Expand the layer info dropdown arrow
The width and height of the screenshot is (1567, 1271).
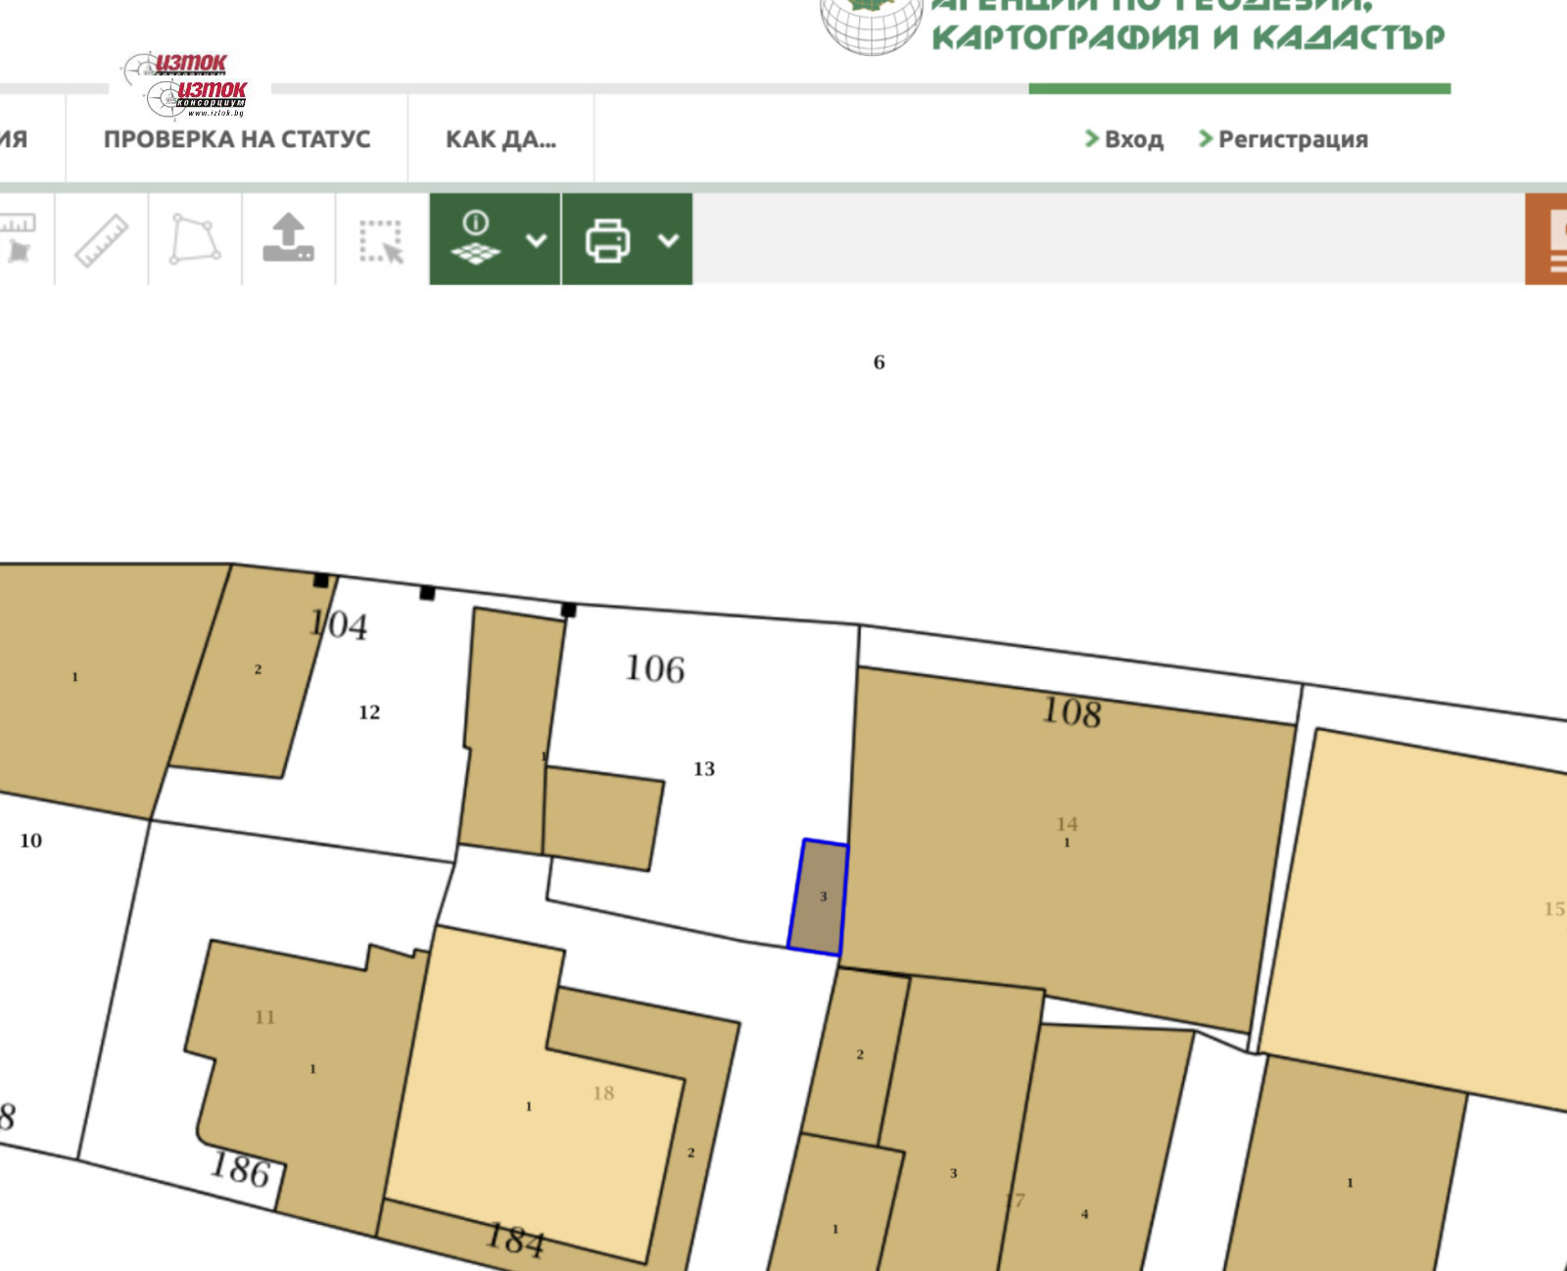coord(536,240)
